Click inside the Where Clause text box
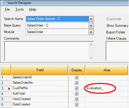 (x=117, y=51)
